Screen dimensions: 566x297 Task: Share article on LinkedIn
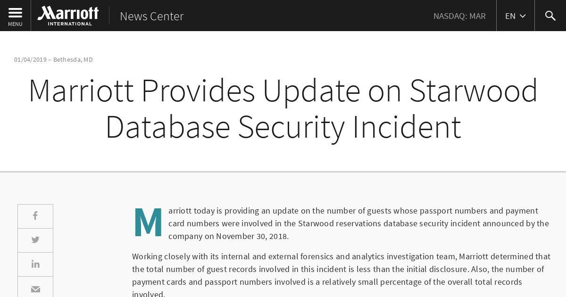(35, 264)
